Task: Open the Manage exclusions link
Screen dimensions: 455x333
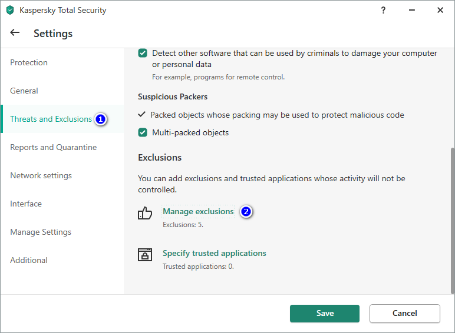Action: tap(198, 211)
